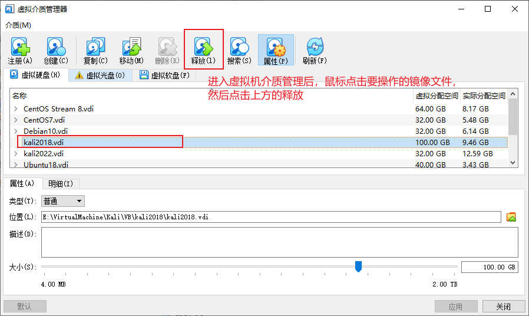Expand the Debian10.vdi tree node
This screenshot has width=529, height=316.
[16, 131]
